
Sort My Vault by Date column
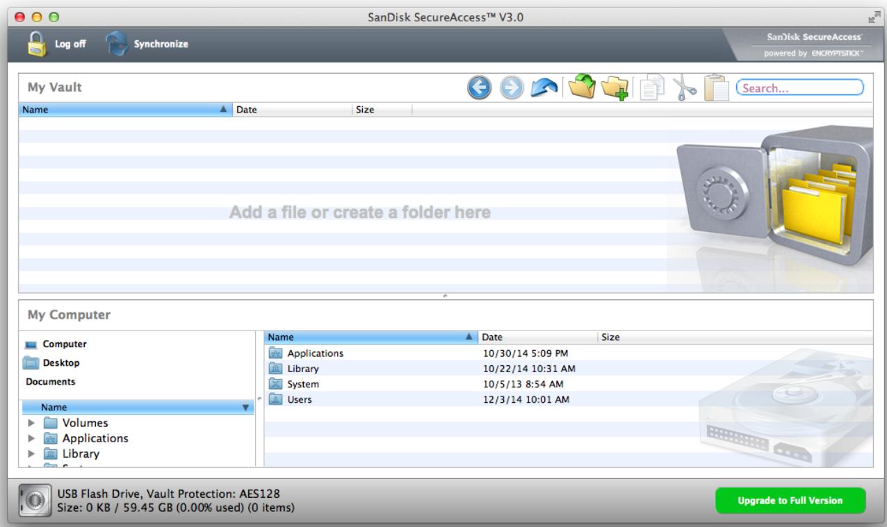pyautogui.click(x=293, y=110)
